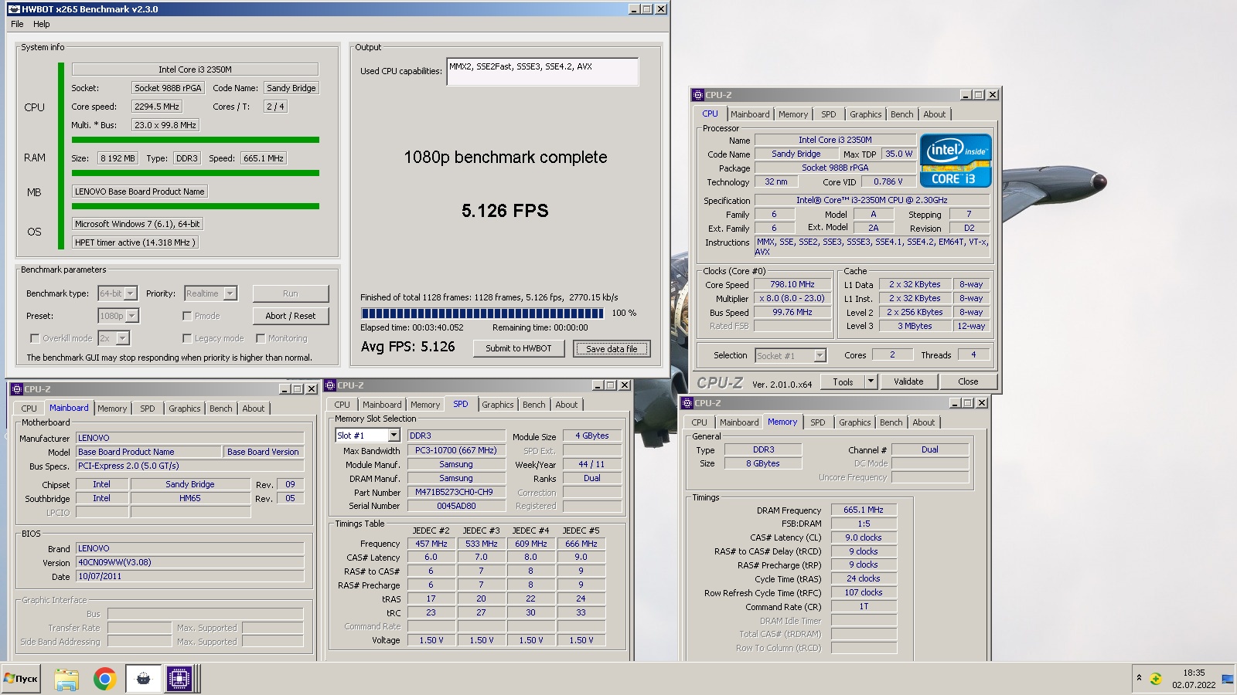1237x695 pixels.
Task: Click the DRAM Frequency 665.1 MHz field
Action: [x=864, y=510]
